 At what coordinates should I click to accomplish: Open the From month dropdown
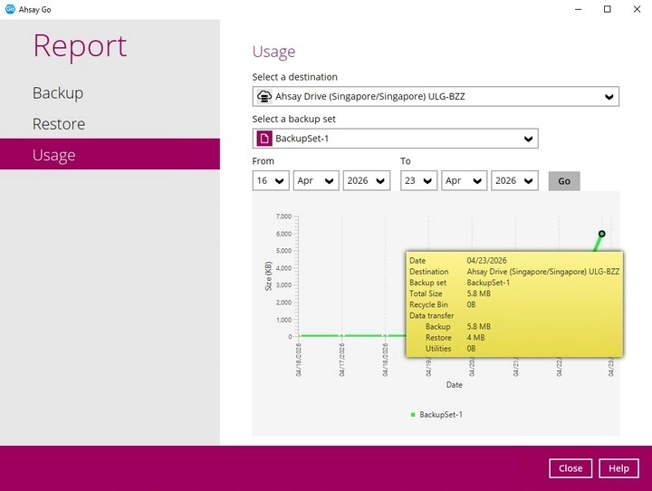316,180
